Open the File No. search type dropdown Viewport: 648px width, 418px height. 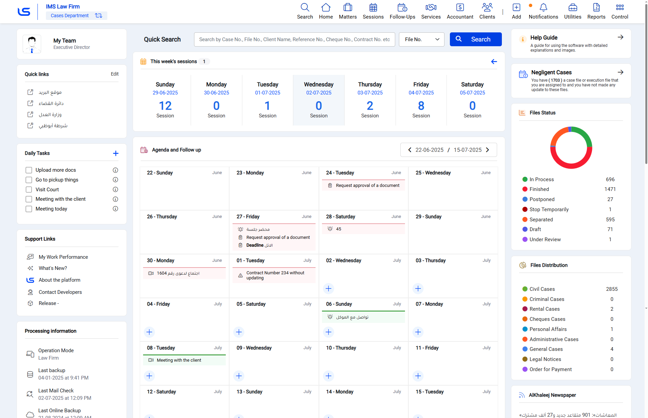click(x=421, y=39)
